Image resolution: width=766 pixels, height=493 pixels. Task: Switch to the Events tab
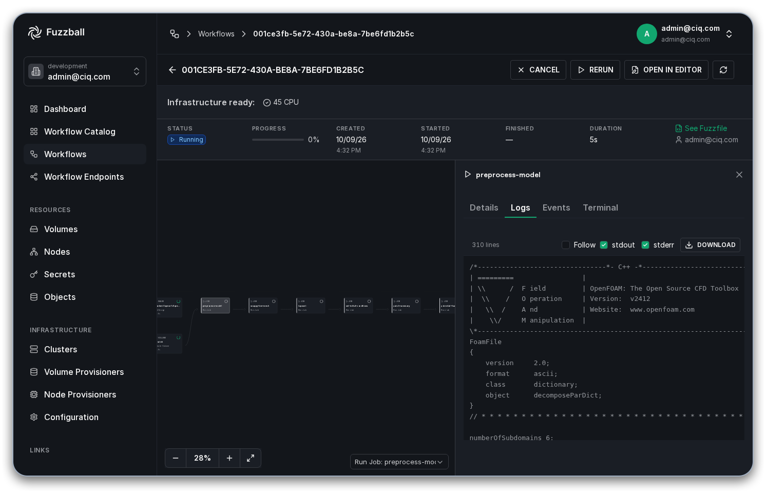point(557,207)
